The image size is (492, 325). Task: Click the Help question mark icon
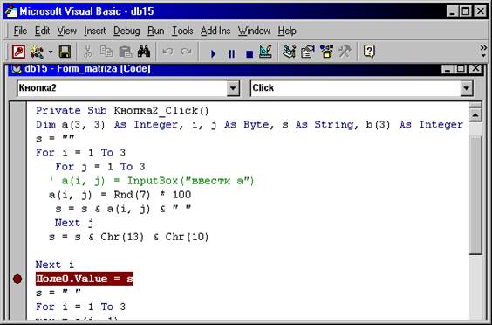pos(369,52)
